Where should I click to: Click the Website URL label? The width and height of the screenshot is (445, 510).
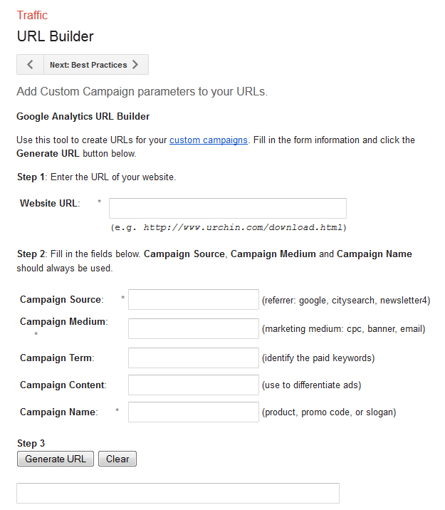[x=50, y=203]
